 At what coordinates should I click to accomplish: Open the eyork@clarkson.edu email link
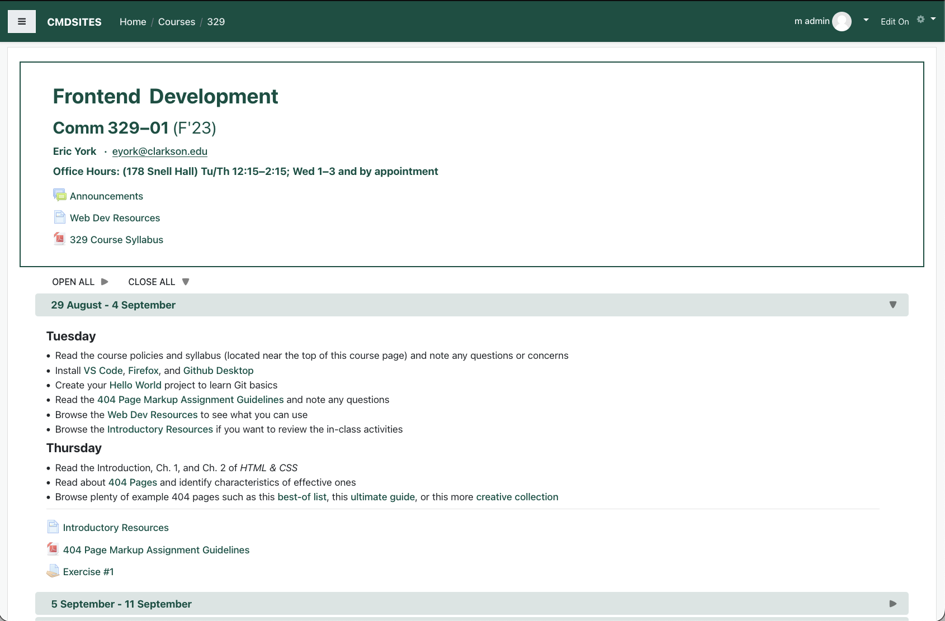coord(160,151)
